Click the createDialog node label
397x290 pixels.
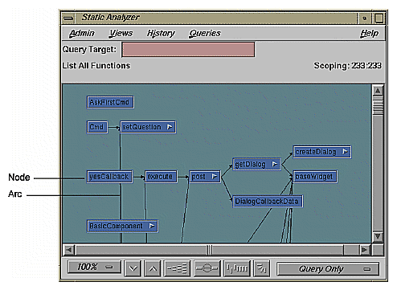point(315,152)
